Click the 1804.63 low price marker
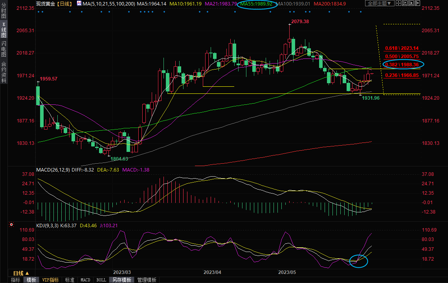The image size is (448, 283). (119, 159)
